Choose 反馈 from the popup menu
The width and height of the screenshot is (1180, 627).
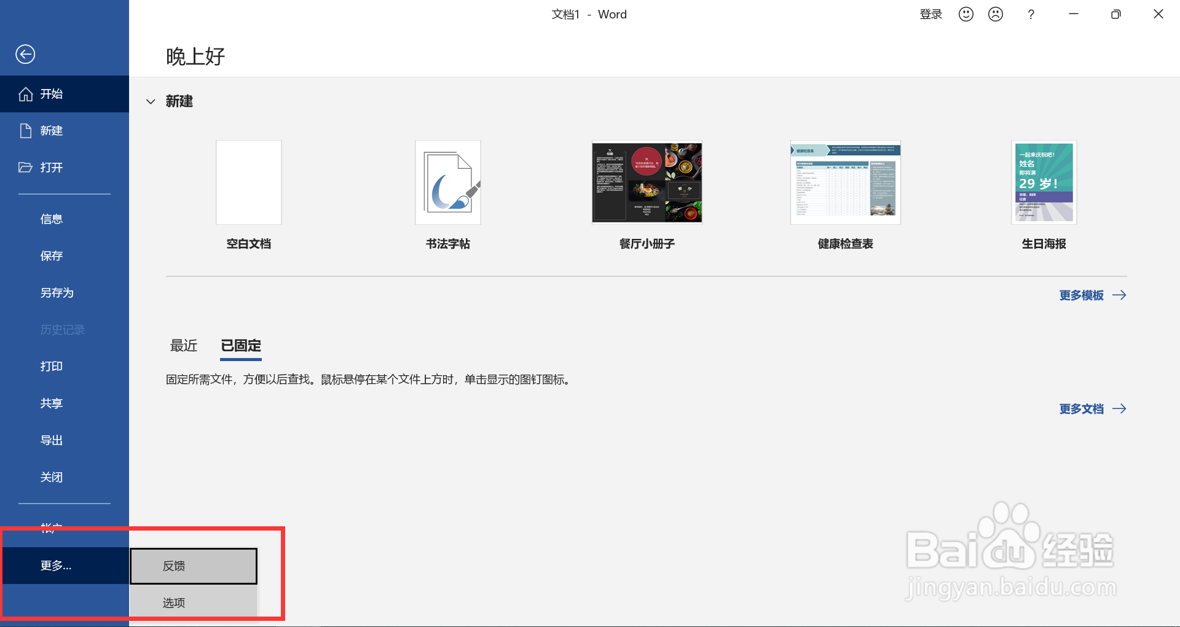pos(194,566)
